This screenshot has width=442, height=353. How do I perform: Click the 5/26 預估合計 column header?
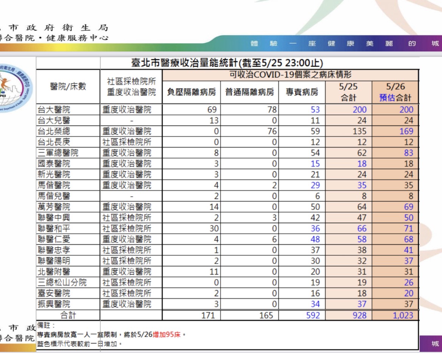(x=395, y=92)
